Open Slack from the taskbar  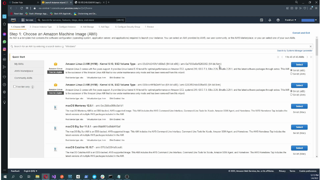click(x=102, y=177)
